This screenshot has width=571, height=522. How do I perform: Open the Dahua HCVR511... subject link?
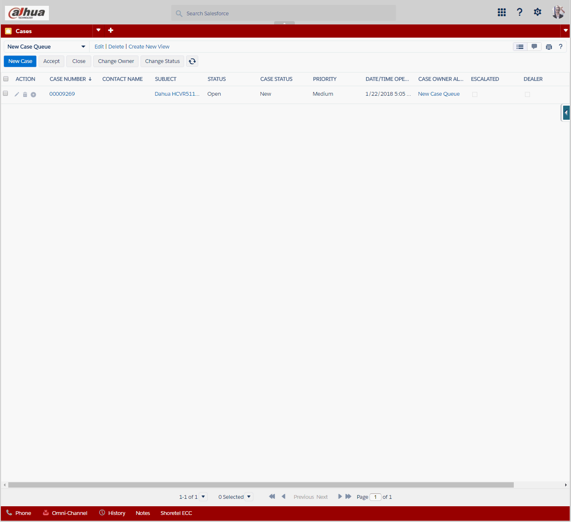[x=177, y=94]
